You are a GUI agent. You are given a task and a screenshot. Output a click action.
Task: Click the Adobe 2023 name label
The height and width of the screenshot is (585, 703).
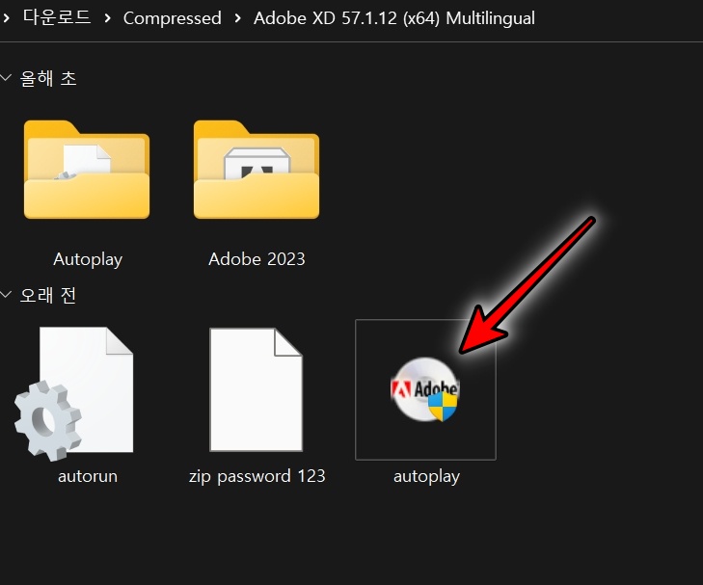(257, 259)
